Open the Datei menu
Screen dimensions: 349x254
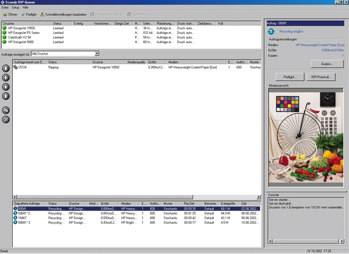point(5,8)
